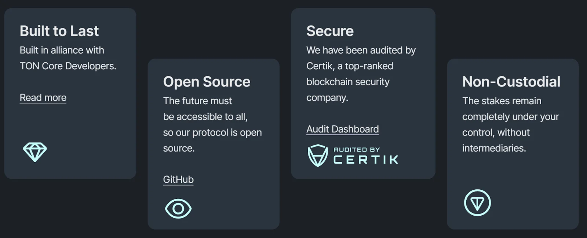Click the Audited by CertiK badge text
The image size is (587, 238).
coord(366,156)
